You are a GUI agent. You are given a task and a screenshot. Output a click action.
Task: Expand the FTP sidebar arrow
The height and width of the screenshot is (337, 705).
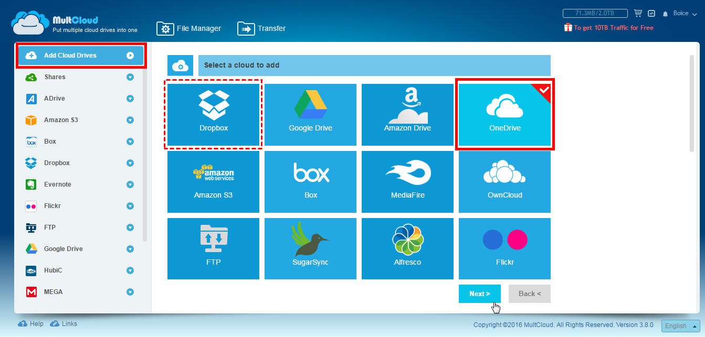(130, 227)
